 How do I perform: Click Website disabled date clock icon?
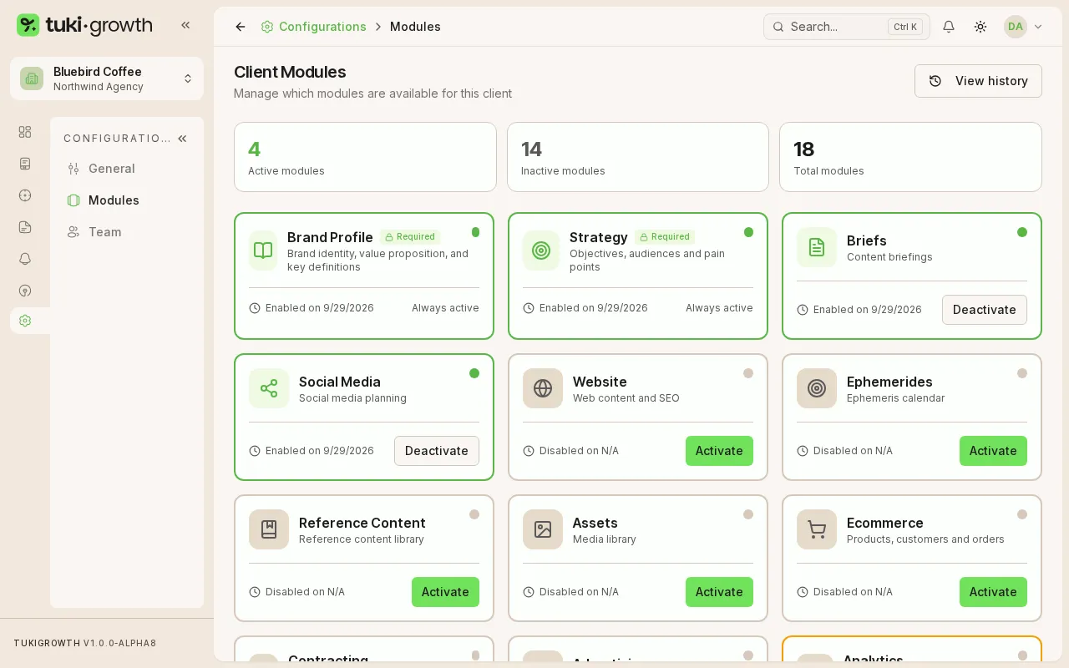(529, 451)
